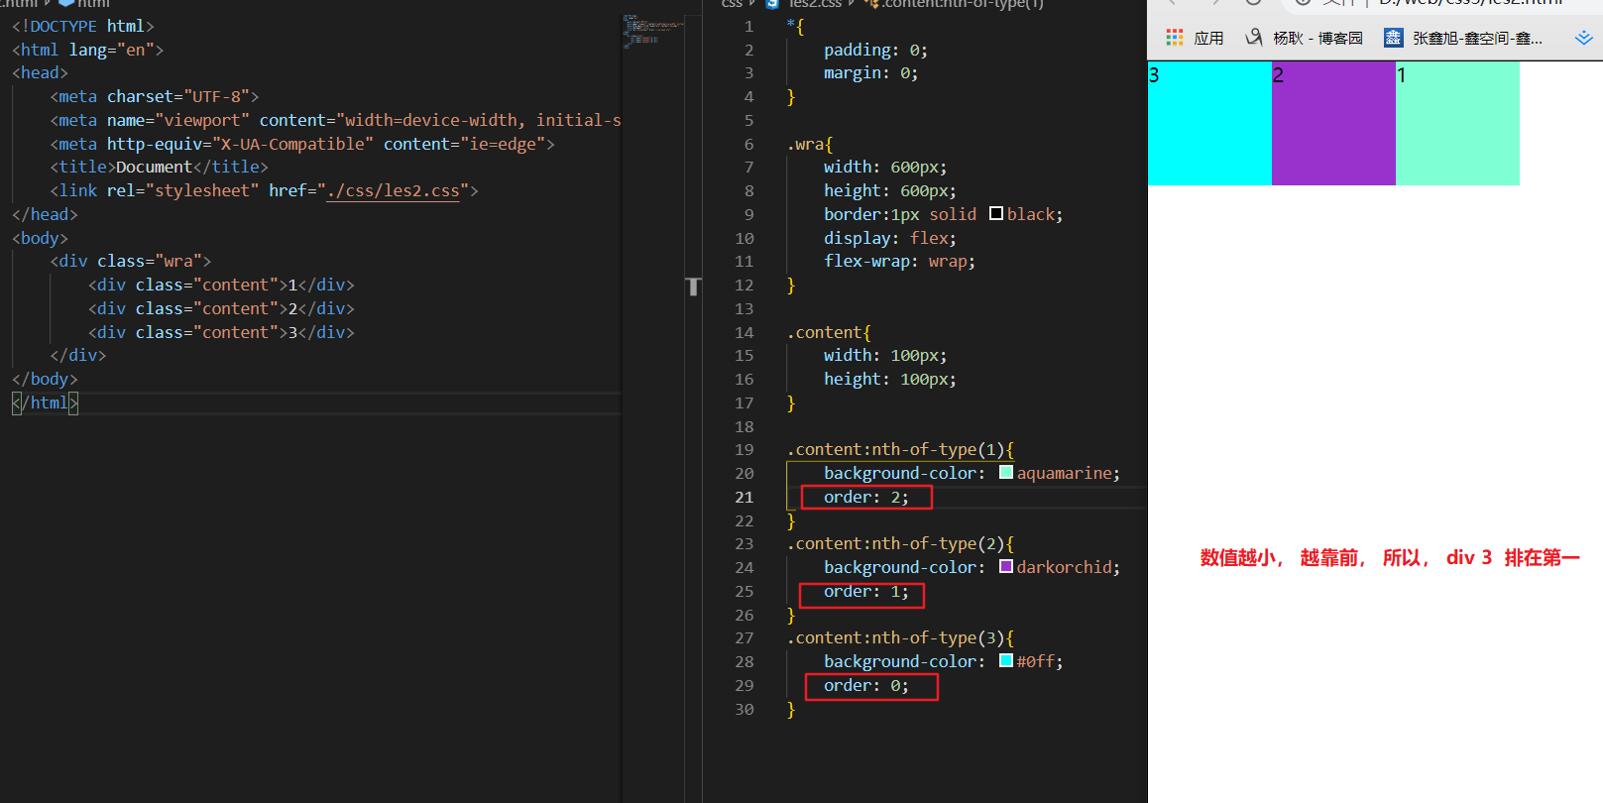Open the 张鑫旭 bookmark favicon
The width and height of the screenshot is (1603, 803).
tap(1394, 38)
